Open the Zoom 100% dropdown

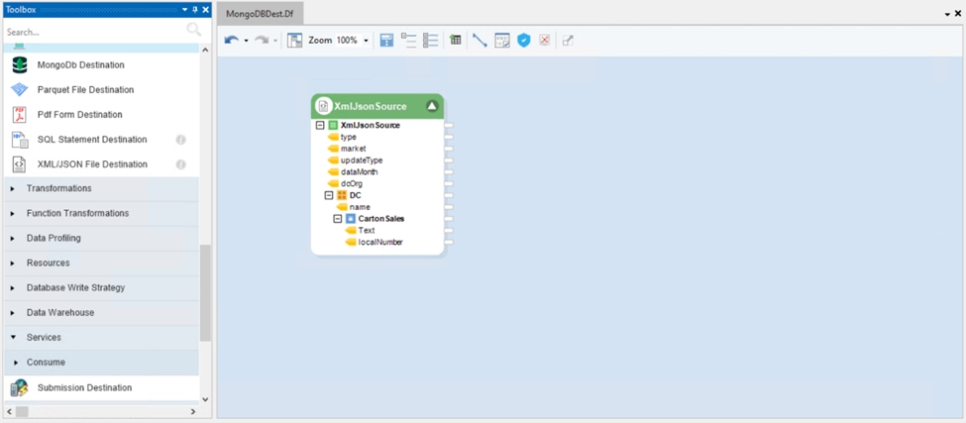tap(366, 41)
